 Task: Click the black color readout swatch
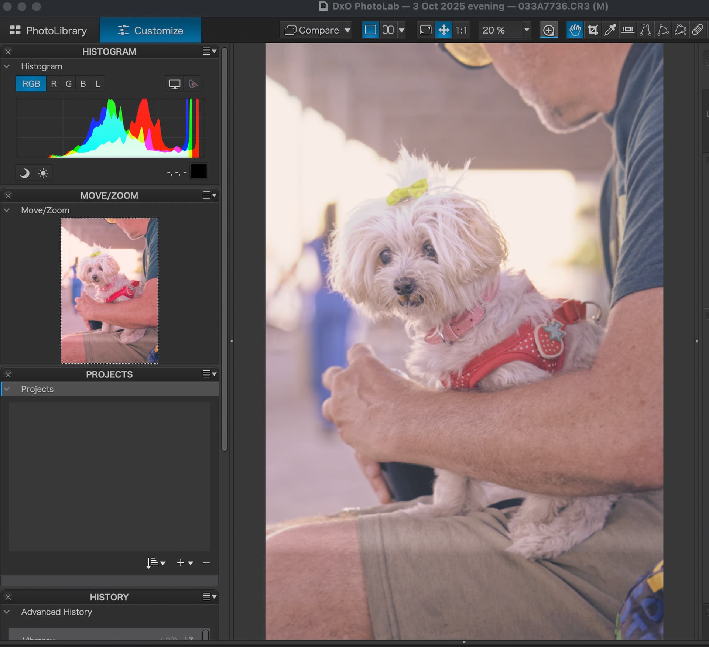click(198, 171)
